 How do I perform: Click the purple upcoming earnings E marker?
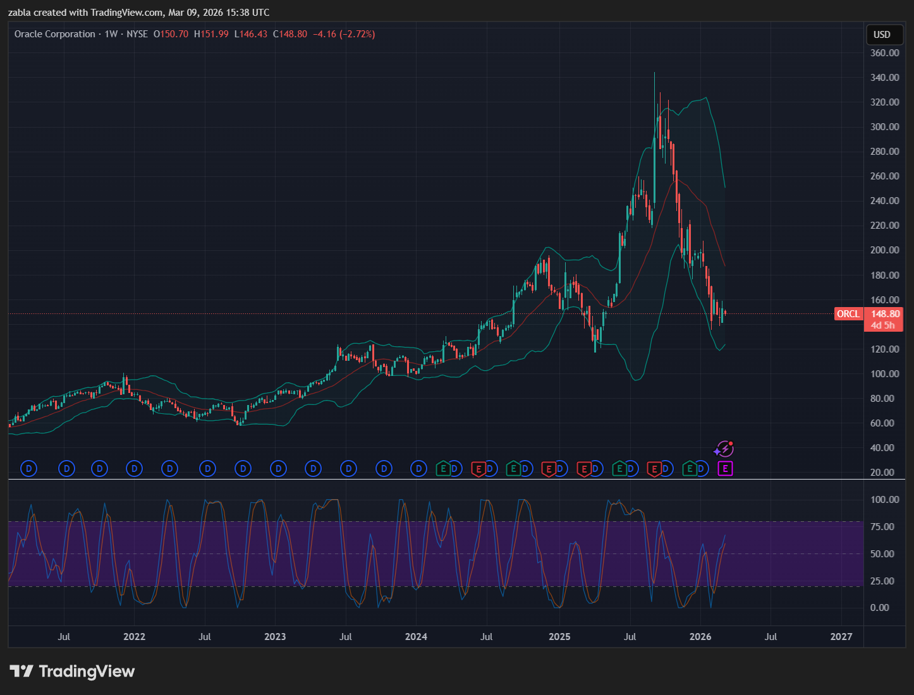click(725, 469)
